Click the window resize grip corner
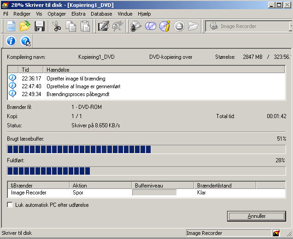The width and height of the screenshot is (293, 239). click(289, 233)
